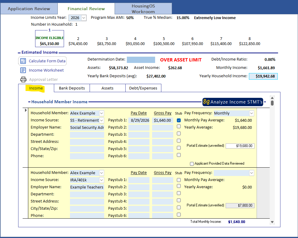The width and height of the screenshot is (298, 238).
Task: Open the Debt/Expenses tab
Action: [143, 88]
